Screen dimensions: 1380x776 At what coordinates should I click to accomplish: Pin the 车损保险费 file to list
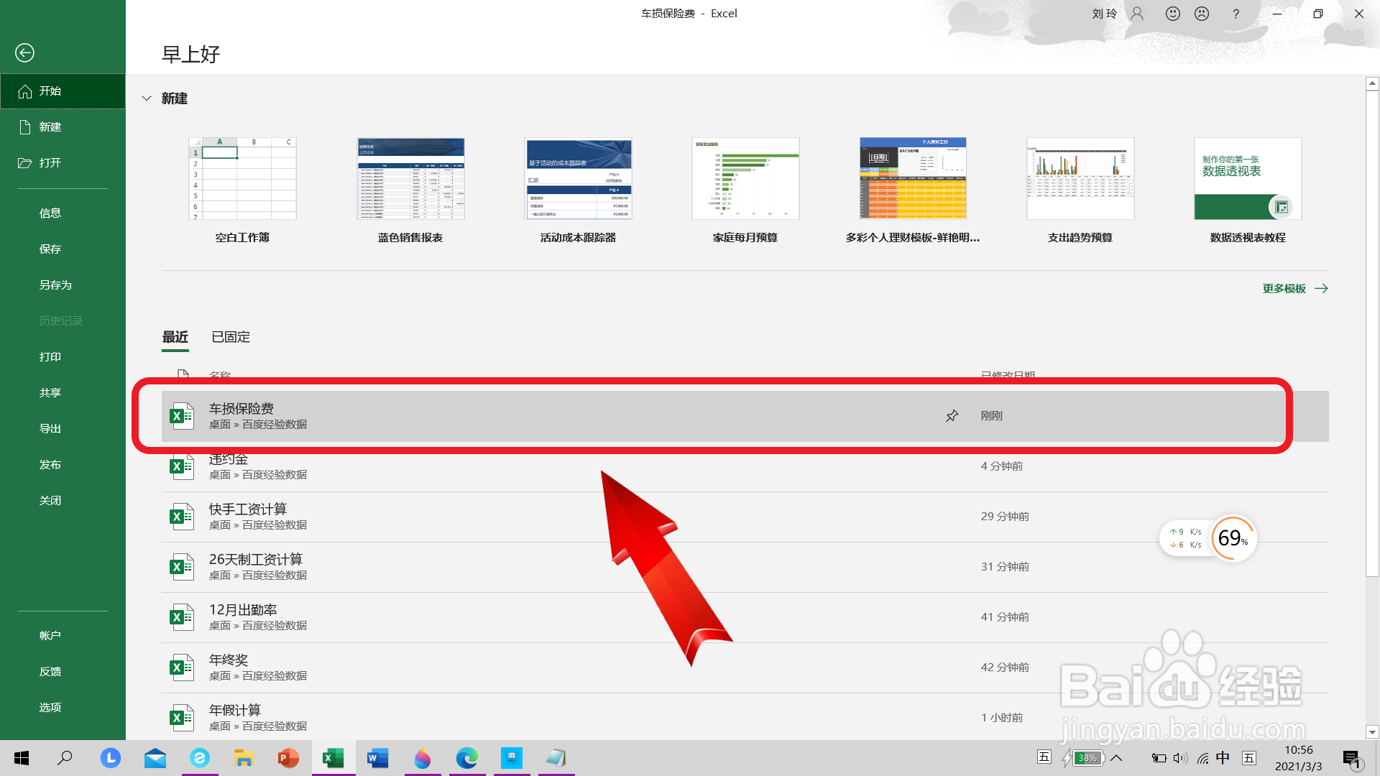(x=952, y=416)
